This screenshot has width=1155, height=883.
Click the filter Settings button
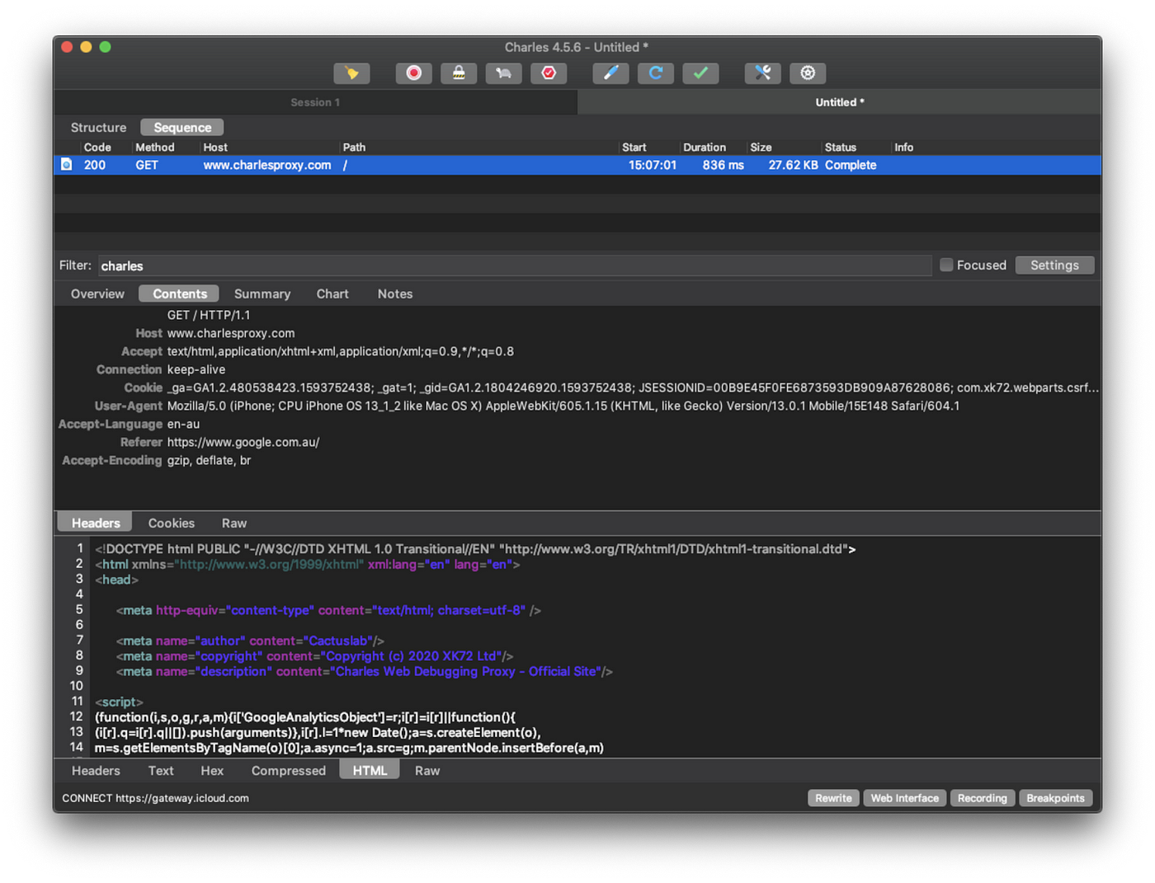1054,265
